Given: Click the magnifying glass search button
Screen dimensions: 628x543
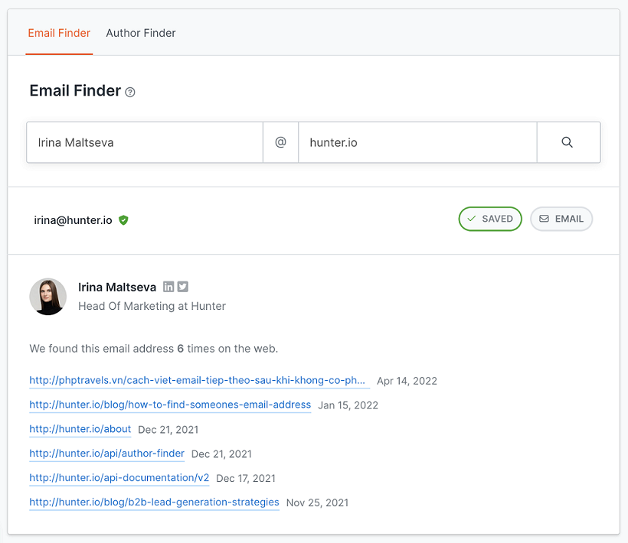Looking at the screenshot, I should [x=568, y=142].
